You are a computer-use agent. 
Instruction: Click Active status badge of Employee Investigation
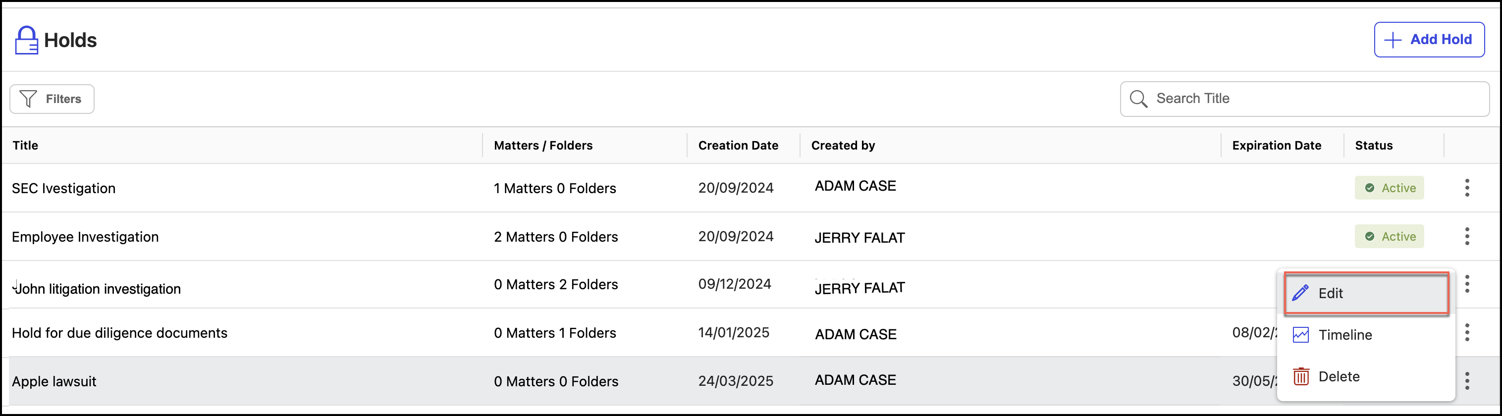pyautogui.click(x=1390, y=237)
